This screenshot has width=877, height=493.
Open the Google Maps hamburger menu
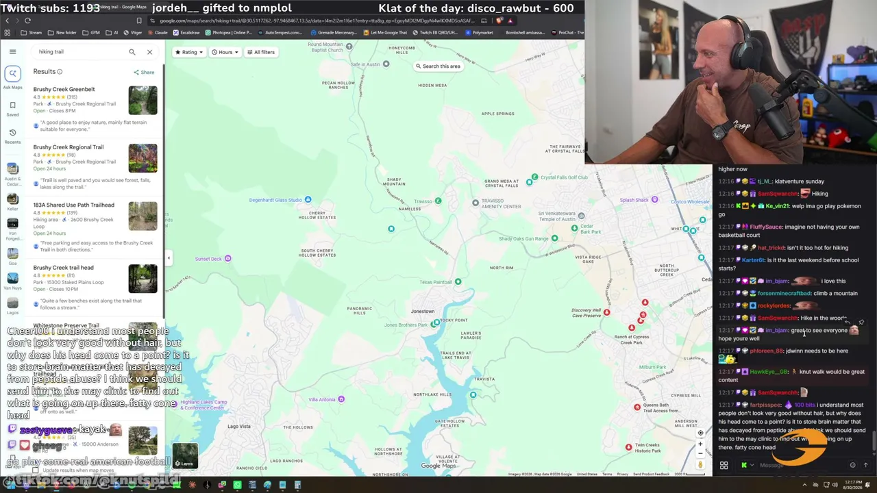[12, 51]
